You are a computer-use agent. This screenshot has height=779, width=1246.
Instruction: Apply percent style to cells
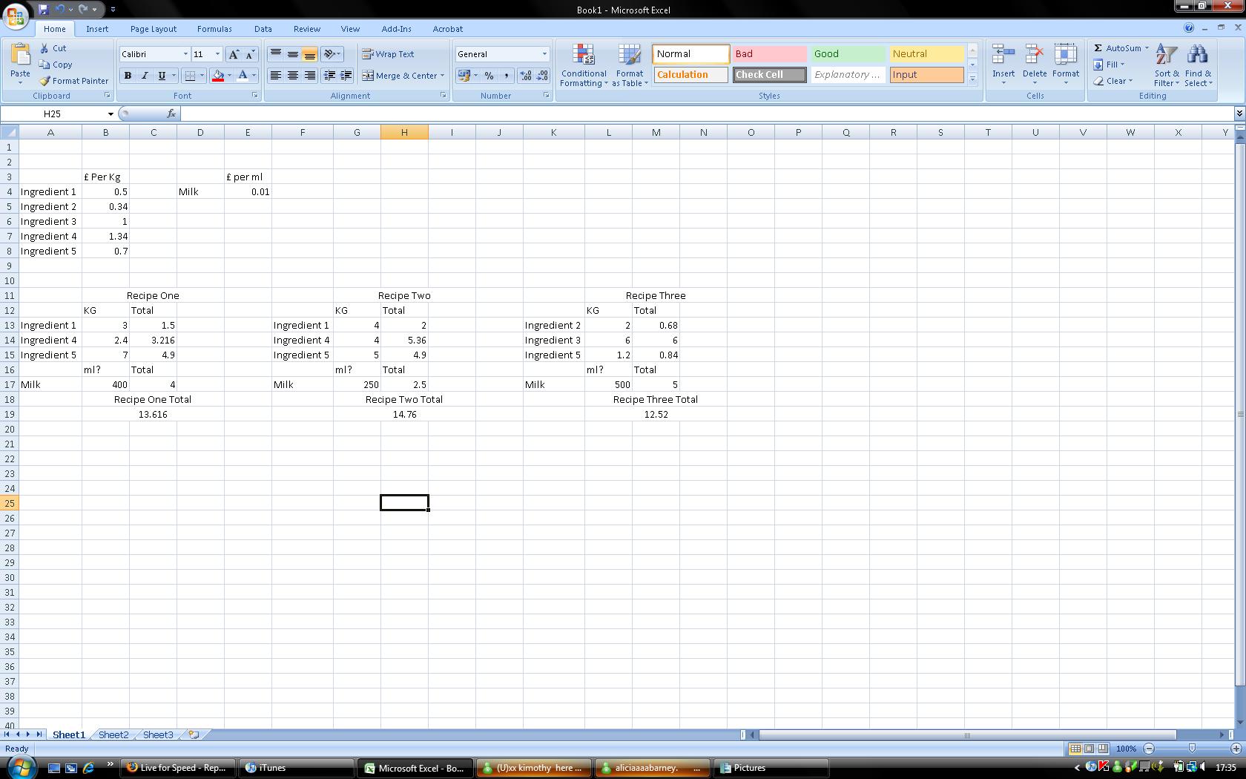489,76
